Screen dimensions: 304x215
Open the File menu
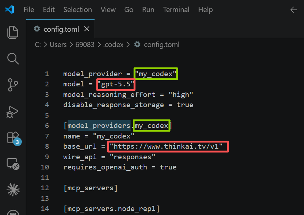(29, 9)
